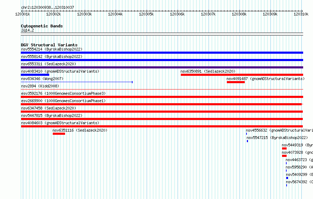Open nsv5958290 variant label
Viewport: 313px width, 199px height.
[299, 167]
